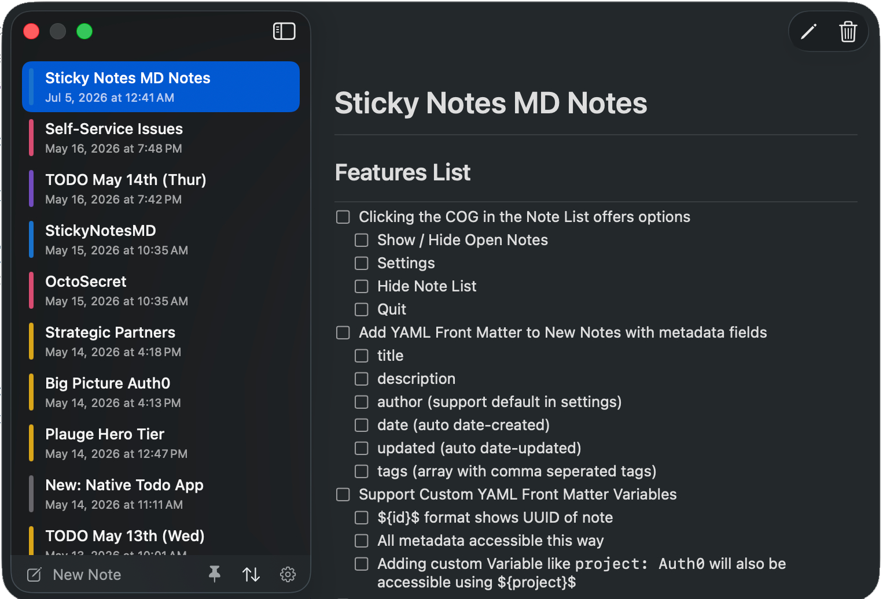
Task: Check 'Add YAML Front Matter to New Notes' box
Action: tap(343, 332)
